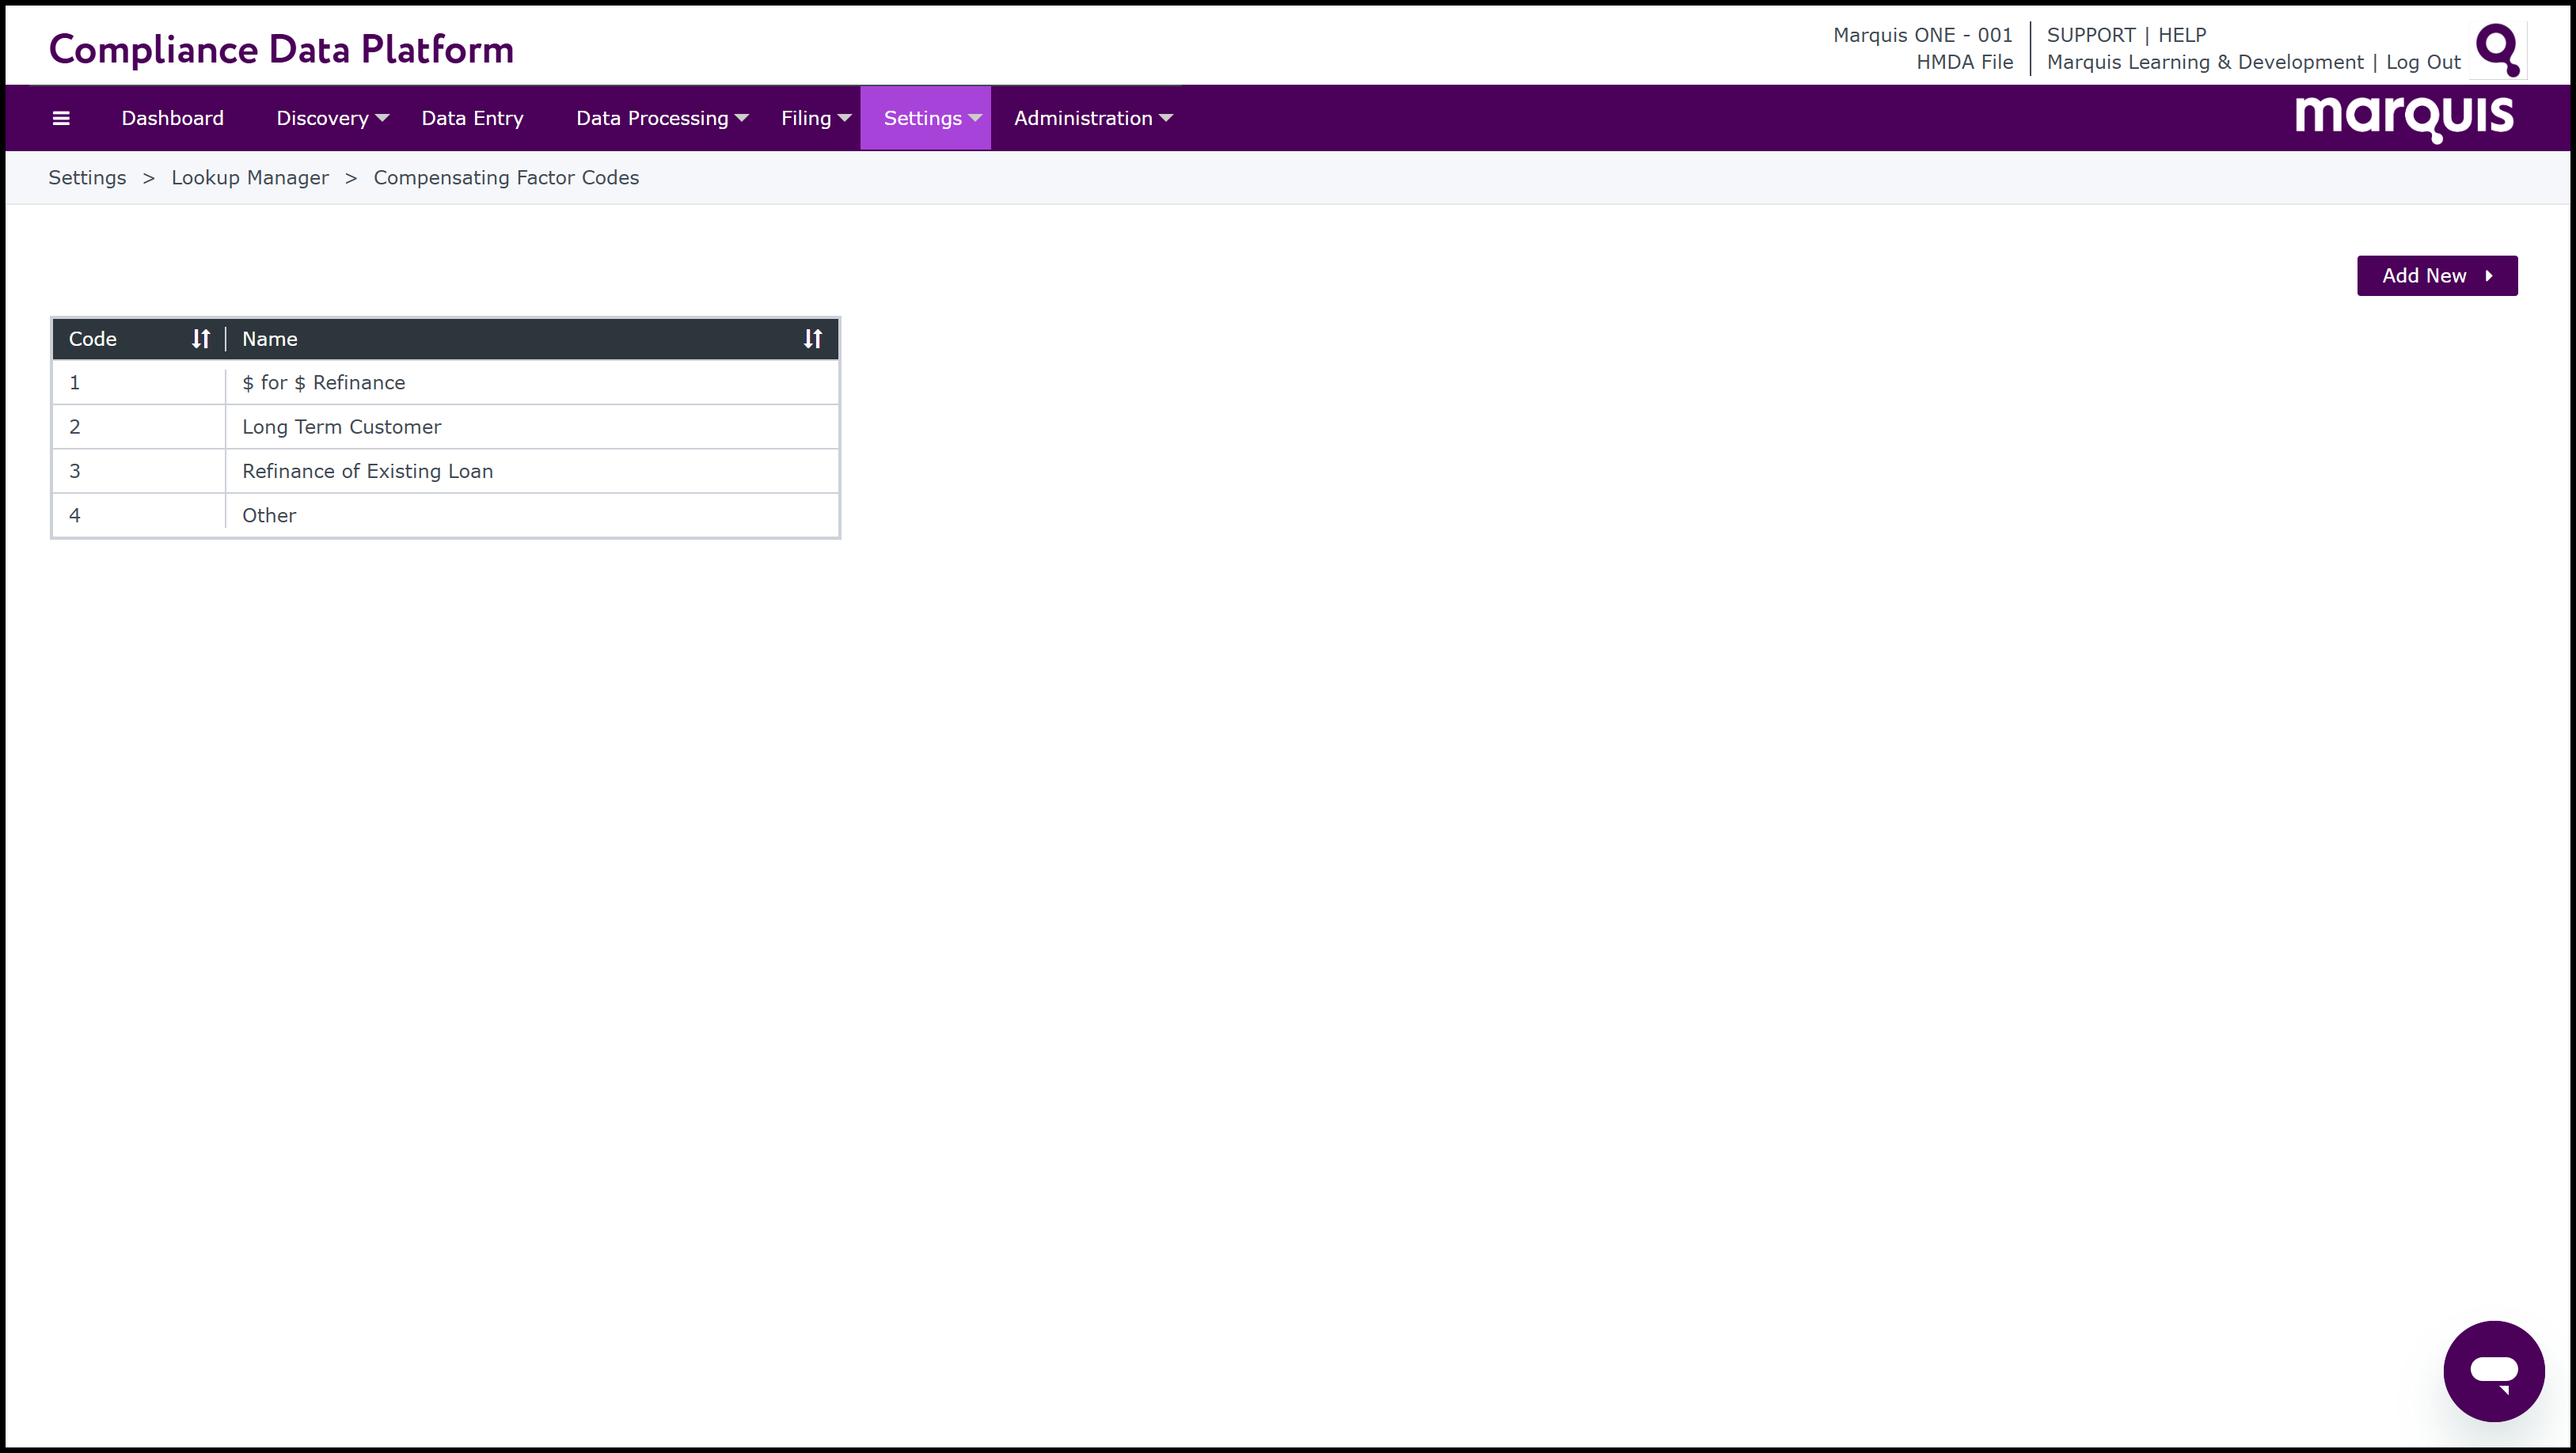The height and width of the screenshot is (1453, 2576).
Task: Open the chat bubble widget
Action: pos(2493,1371)
